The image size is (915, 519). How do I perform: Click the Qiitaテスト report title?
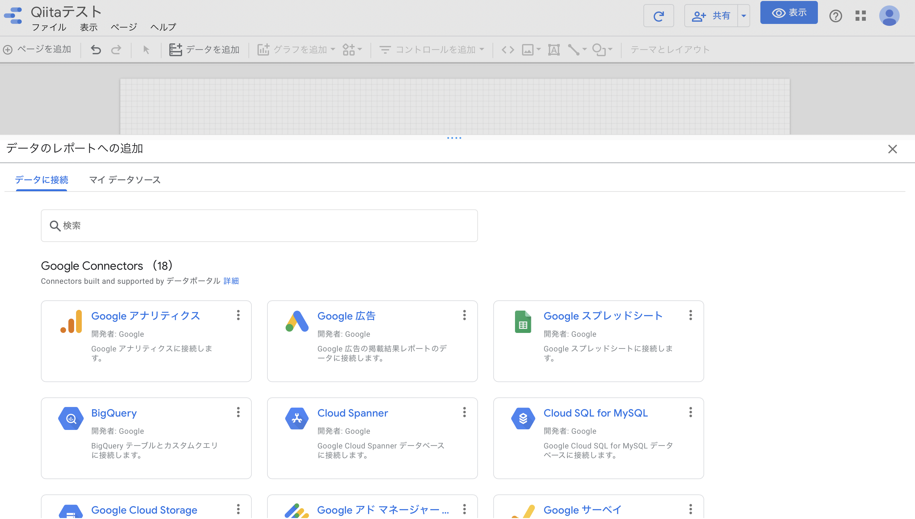pos(66,12)
